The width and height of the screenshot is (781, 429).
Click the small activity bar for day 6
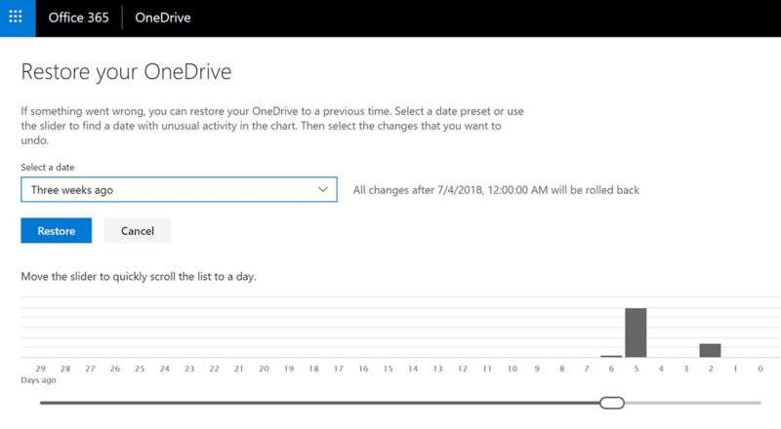pos(611,356)
